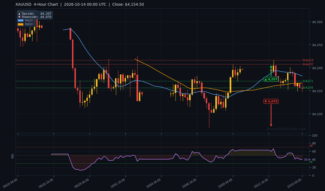Click the 'Downside: $4,070' info line
325x191 pixels.
coord(35,17)
